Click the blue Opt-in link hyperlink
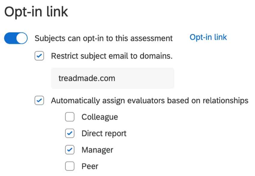 208,37
